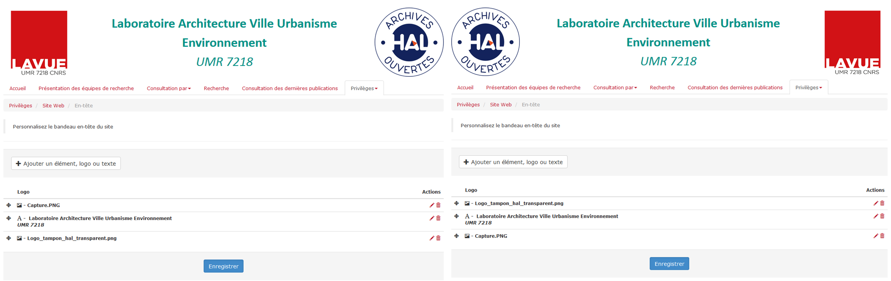Open Privilèges dropdown tab in left panel

pos(364,88)
